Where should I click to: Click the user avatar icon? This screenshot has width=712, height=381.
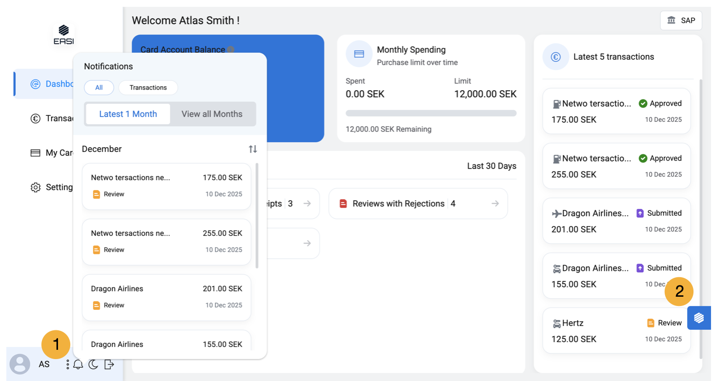click(x=20, y=364)
